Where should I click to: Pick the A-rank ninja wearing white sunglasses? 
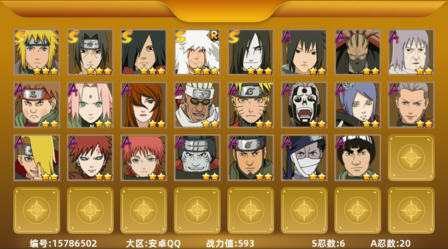tap(197, 105)
